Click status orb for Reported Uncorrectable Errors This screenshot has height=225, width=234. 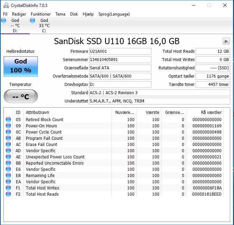(x=8, y=163)
